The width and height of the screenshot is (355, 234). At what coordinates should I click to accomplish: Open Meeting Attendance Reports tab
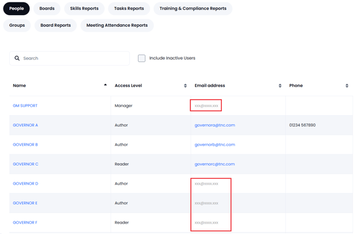tap(117, 26)
